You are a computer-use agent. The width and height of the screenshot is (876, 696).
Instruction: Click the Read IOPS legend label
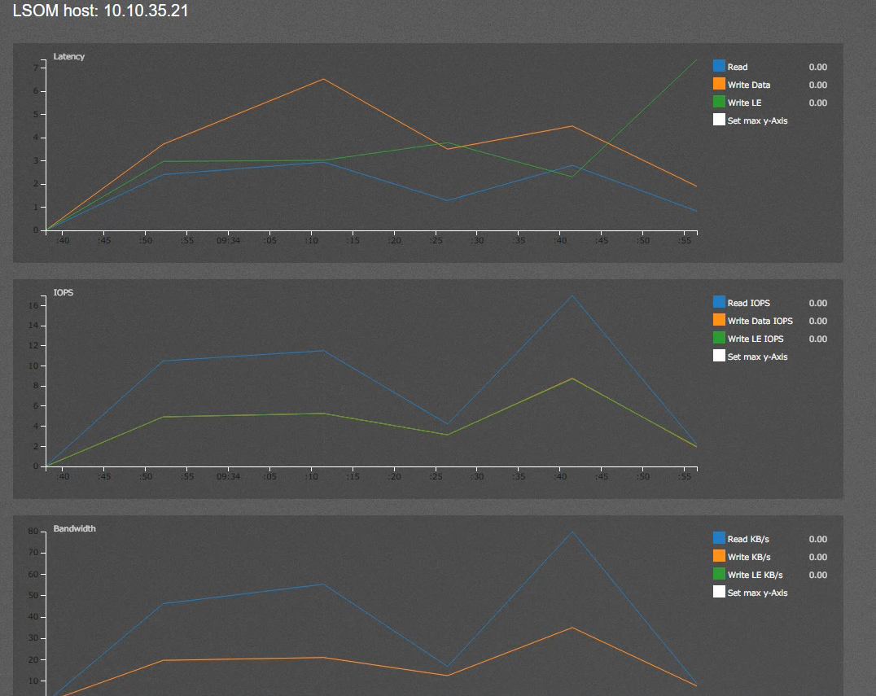click(x=749, y=304)
